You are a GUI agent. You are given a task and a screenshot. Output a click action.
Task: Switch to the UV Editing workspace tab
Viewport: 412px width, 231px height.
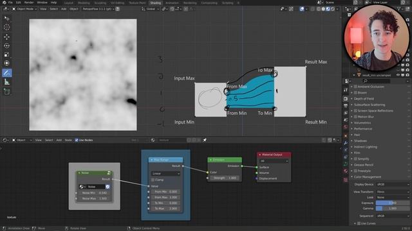(117, 3)
